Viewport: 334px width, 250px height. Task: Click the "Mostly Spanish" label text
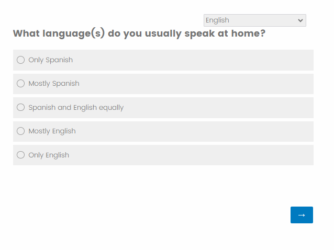click(x=54, y=84)
